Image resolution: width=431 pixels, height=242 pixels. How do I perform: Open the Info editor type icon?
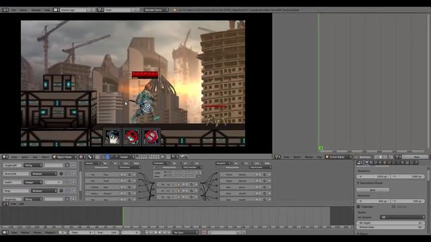[x=5, y=10]
